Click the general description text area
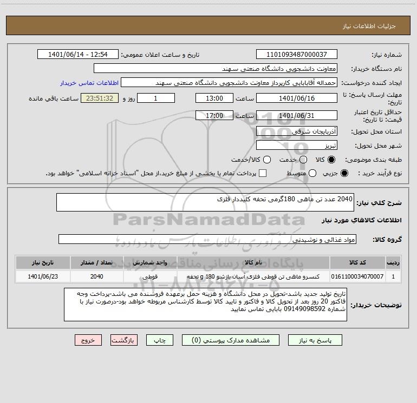The image size is (417, 403). 205,202
